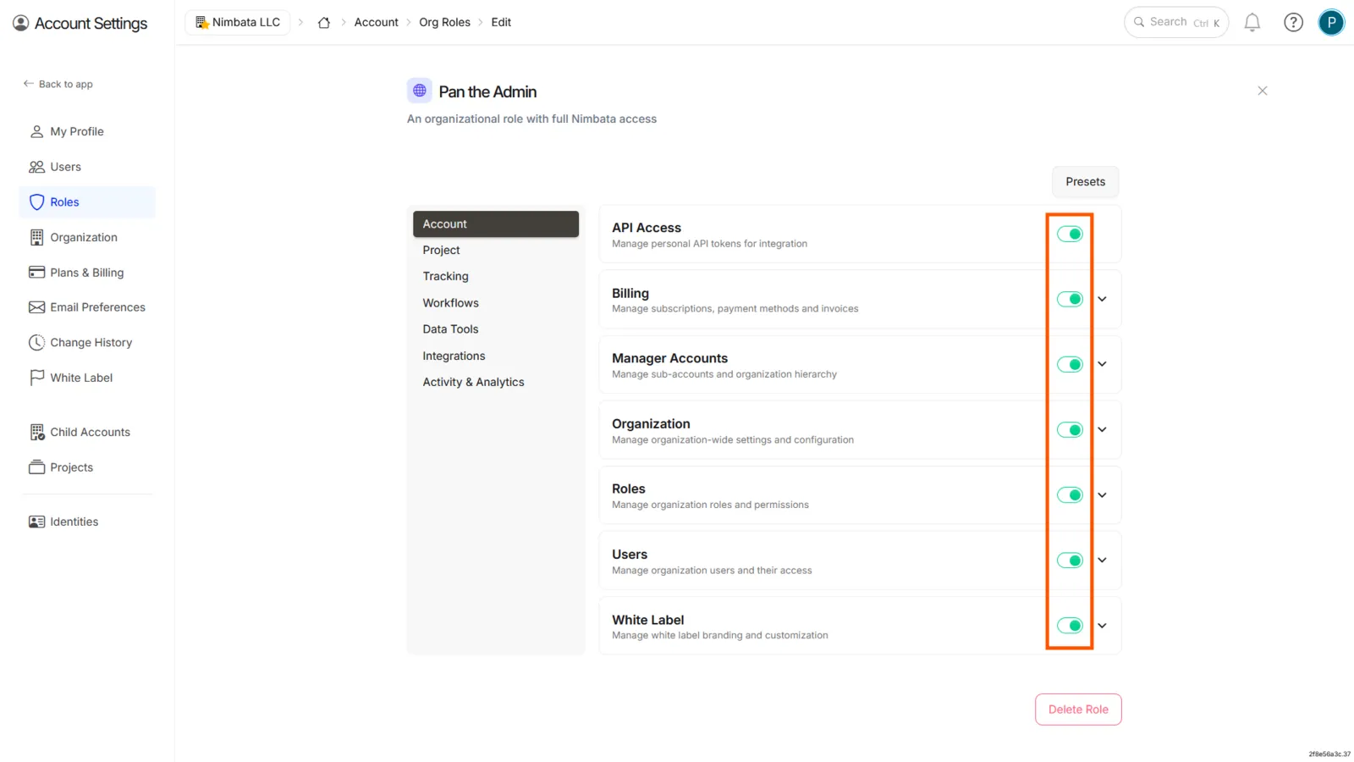
Task: Expand the Roles permission chevron
Action: (1102, 495)
